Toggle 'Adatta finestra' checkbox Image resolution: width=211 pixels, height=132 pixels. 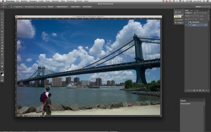click(x=14, y=6)
